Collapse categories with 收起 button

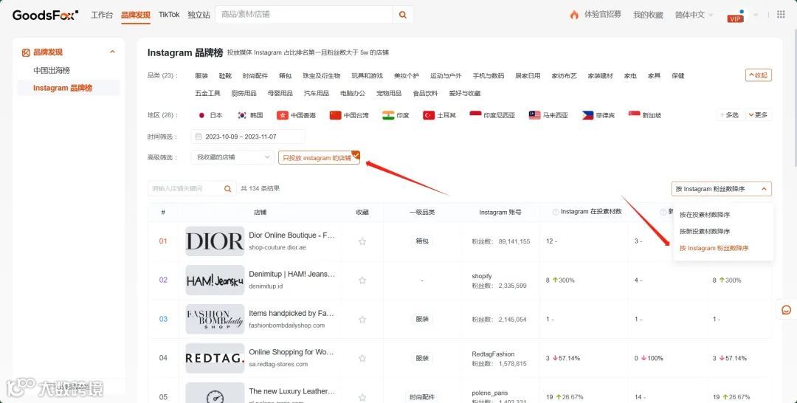pos(759,75)
